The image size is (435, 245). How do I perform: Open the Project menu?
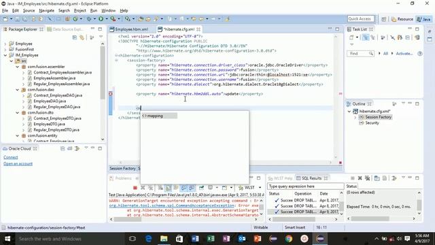coord(80,11)
